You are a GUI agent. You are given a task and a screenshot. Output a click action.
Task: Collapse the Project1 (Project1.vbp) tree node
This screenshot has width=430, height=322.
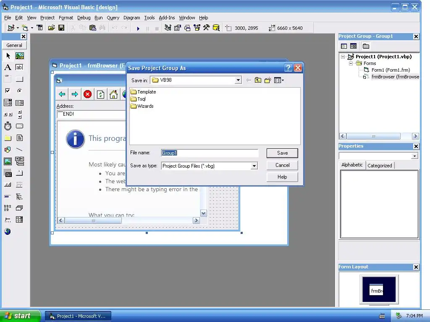click(x=343, y=57)
